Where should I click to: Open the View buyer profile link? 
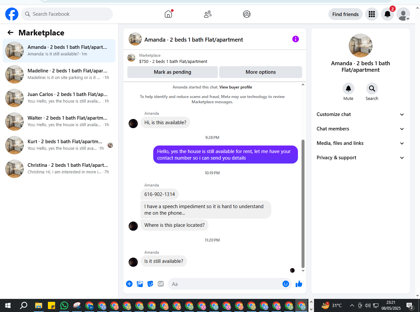tap(236, 87)
